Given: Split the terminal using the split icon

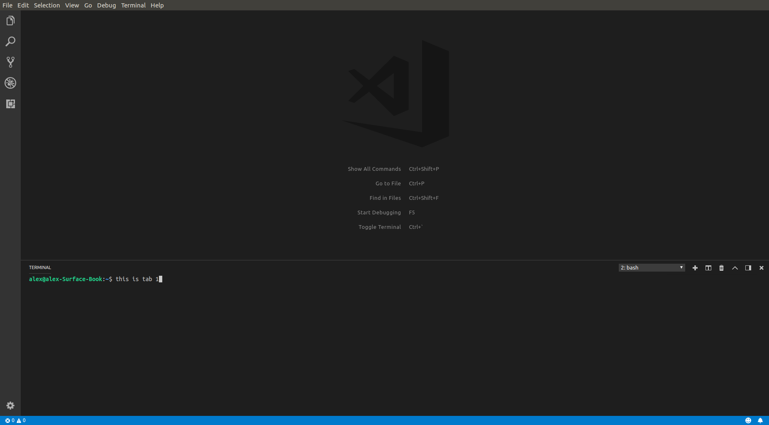Looking at the screenshot, I should (708, 267).
